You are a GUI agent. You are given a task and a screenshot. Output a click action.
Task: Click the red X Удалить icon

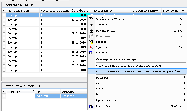point(91,47)
